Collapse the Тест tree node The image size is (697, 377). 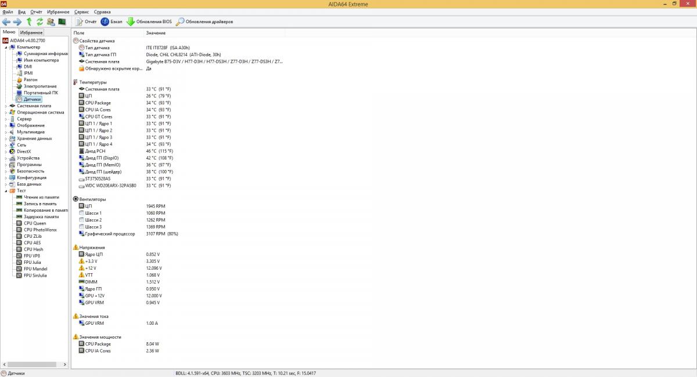[6, 191]
